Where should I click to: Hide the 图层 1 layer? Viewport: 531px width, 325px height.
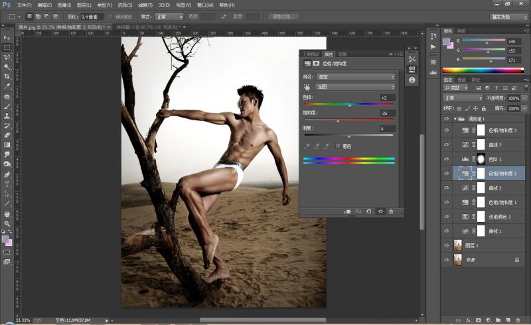pos(446,245)
